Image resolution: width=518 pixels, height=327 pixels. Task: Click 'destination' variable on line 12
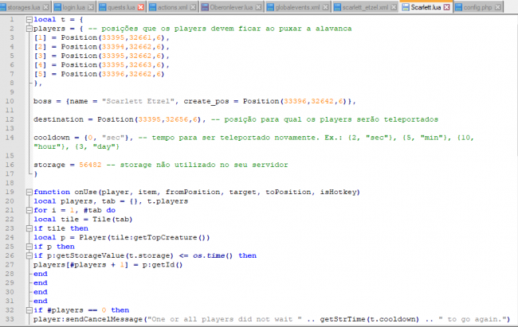(x=58, y=119)
